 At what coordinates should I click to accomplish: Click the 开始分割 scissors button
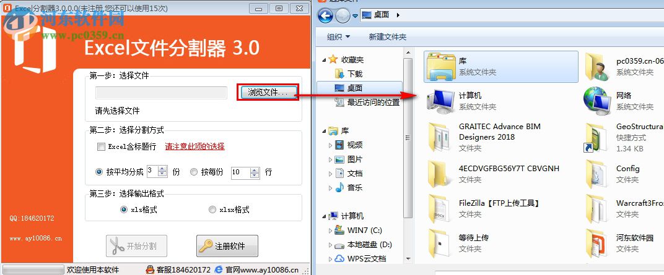(x=136, y=246)
